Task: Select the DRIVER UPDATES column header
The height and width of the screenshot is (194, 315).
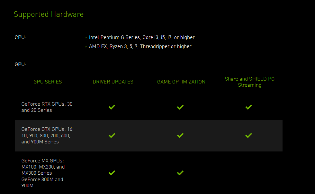Action: coord(113,82)
